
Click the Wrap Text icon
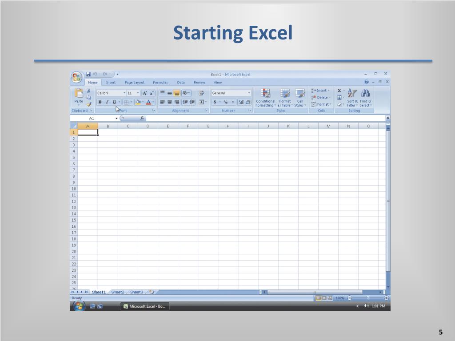[201, 93]
